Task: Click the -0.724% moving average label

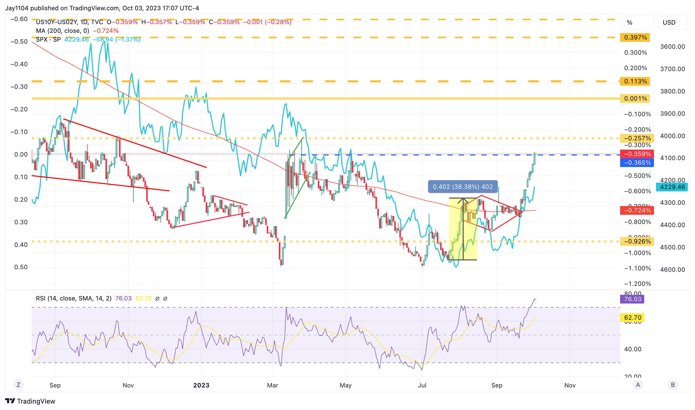Action: coord(637,210)
